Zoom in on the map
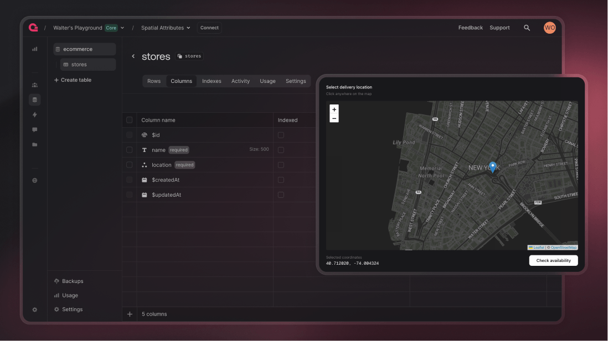 (334, 109)
